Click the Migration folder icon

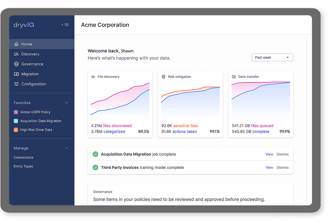(x=16, y=74)
